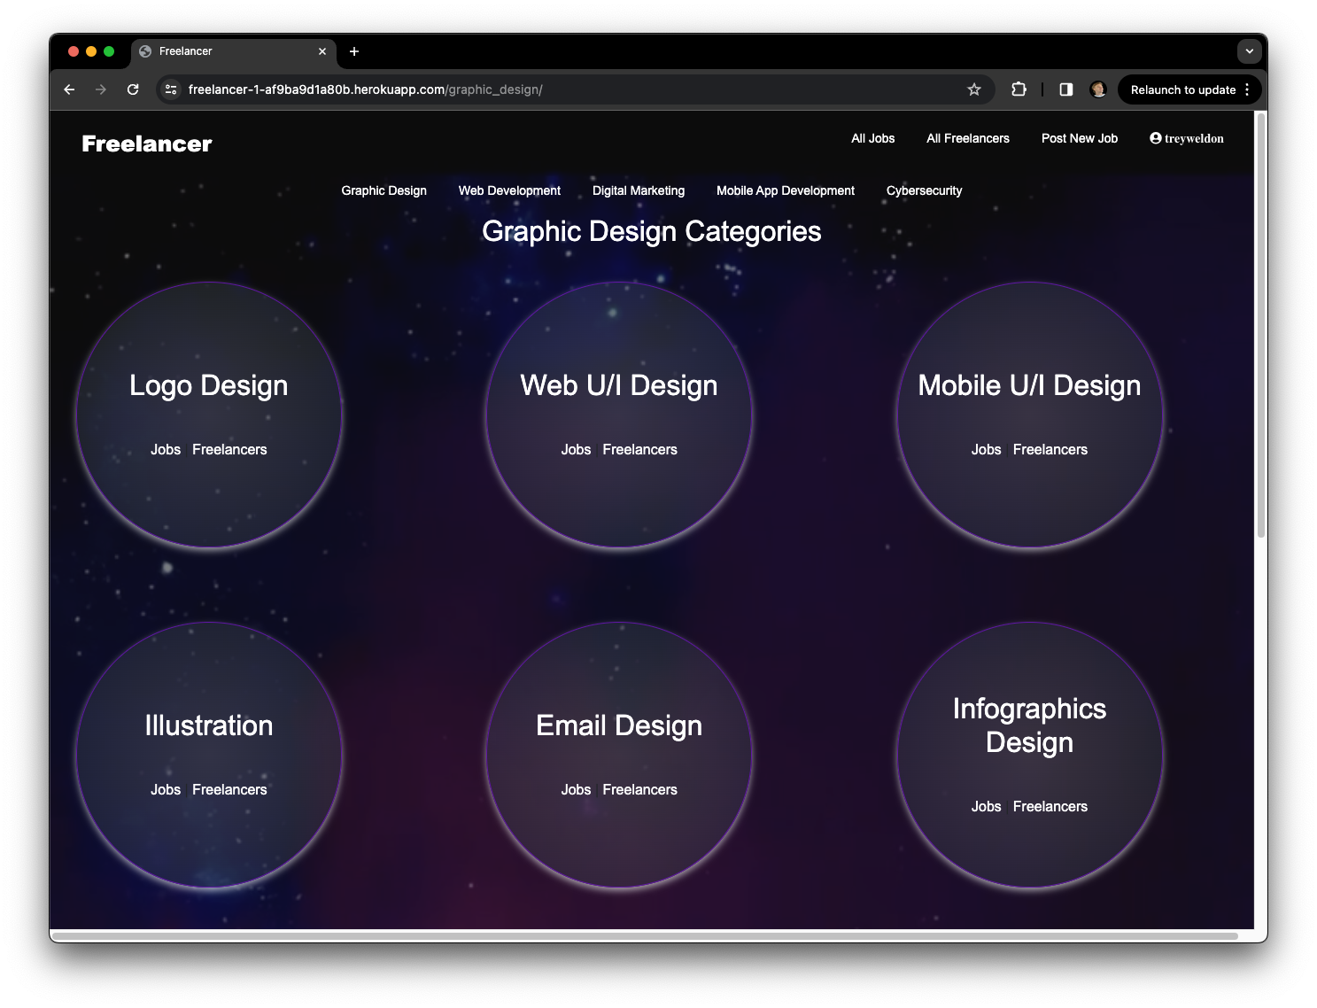Click the Graphic Design Categories title

[x=652, y=231]
